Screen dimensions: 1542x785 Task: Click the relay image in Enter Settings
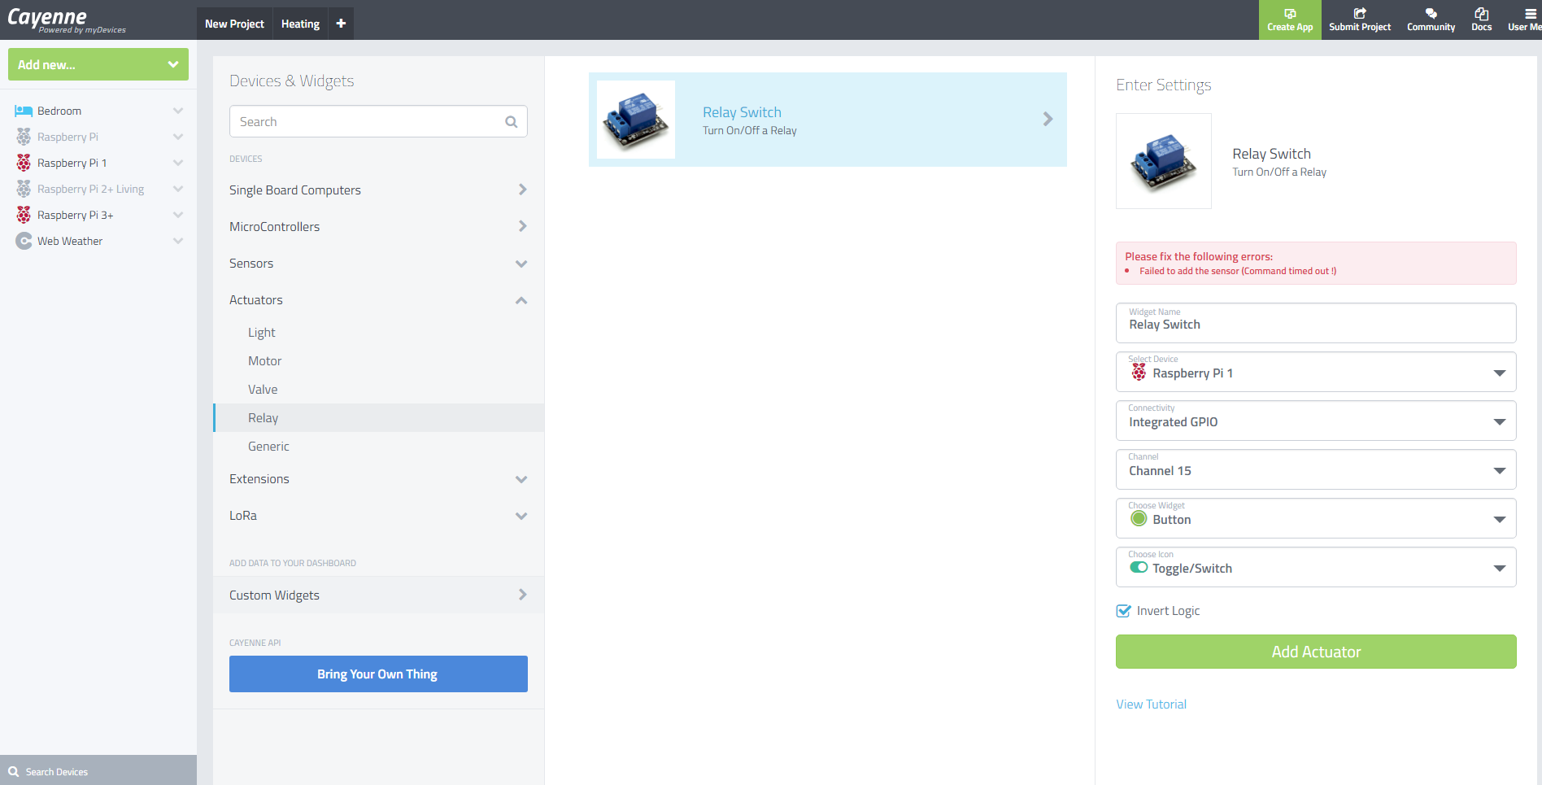[x=1164, y=161]
